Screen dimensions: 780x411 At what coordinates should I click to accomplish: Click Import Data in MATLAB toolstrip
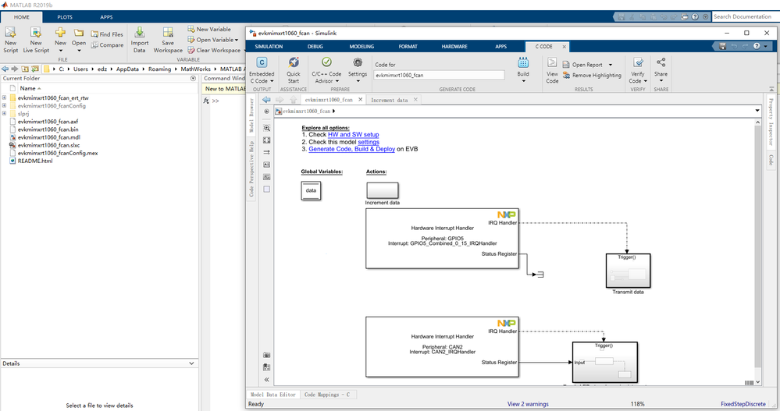[x=140, y=40]
